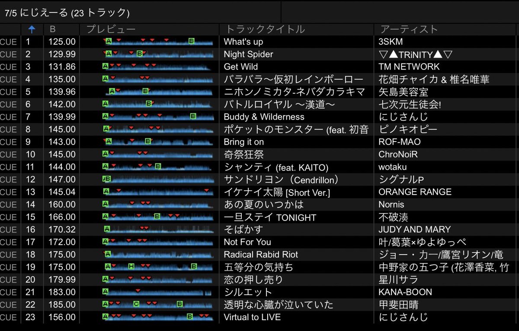Click CUE button for Bring it on
Viewport: 519px width, 331px height.
tap(9, 142)
